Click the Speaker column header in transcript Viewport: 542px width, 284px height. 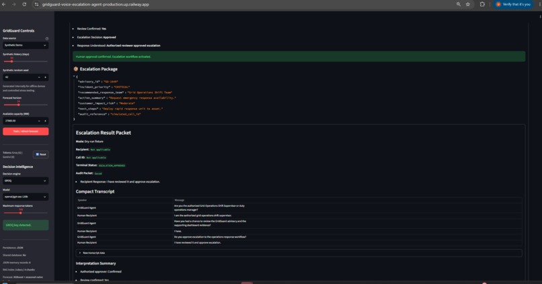click(82, 200)
